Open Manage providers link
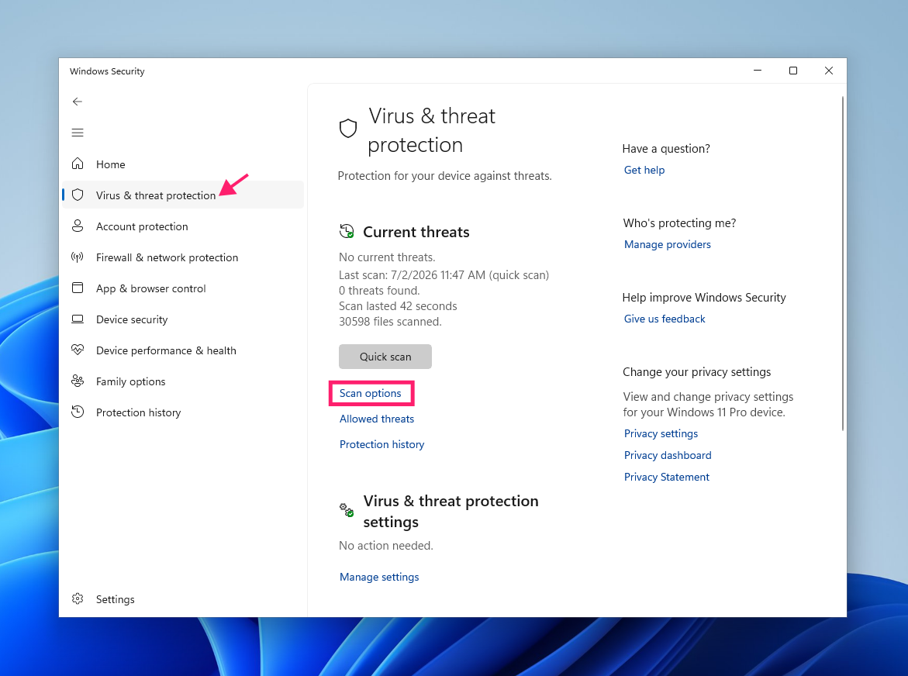The image size is (908, 676). 667,244
